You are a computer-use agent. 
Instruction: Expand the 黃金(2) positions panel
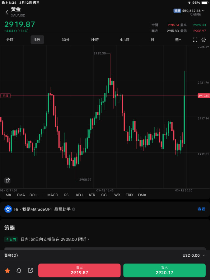click(204, 255)
